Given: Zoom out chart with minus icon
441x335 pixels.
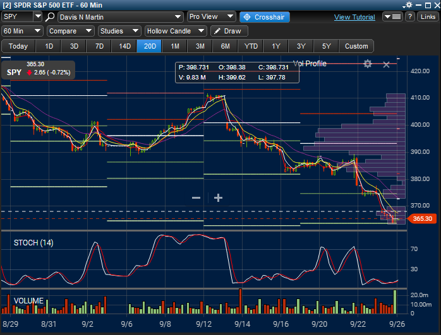Looking at the screenshot, I should tap(196, 197).
